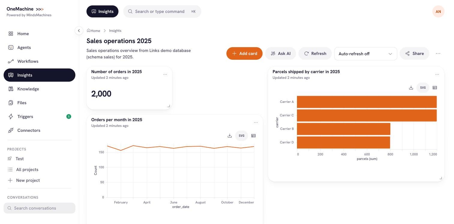
Task: Refresh the dashboard
Action: 315,53
